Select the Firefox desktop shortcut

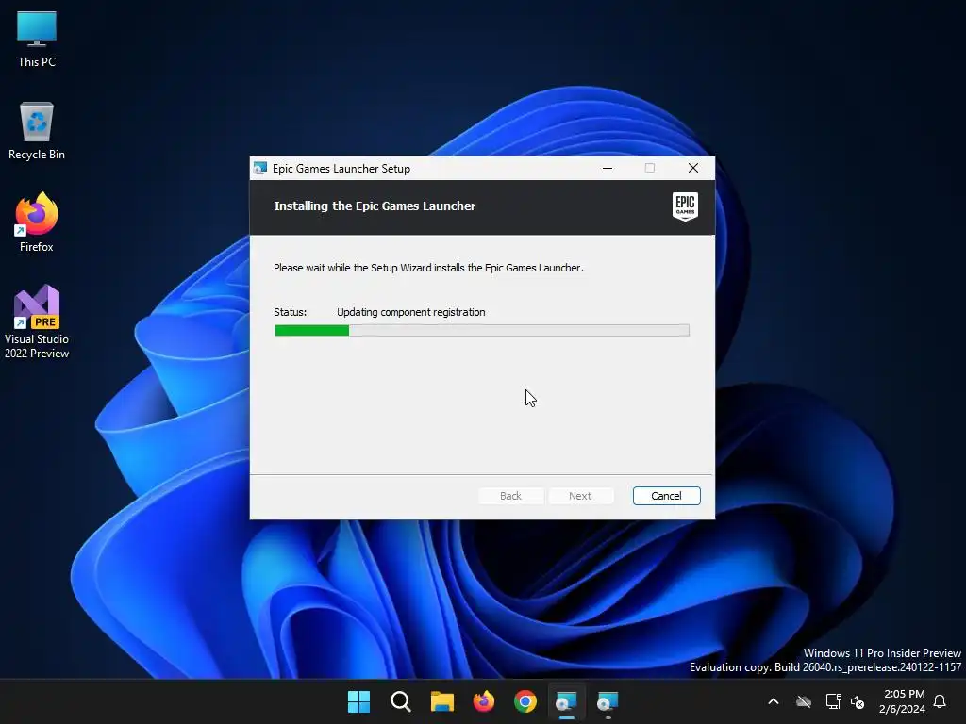pos(37,222)
